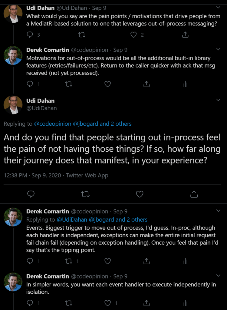
Task: Share the main tweet about in-process pain
Action: (194, 194)
